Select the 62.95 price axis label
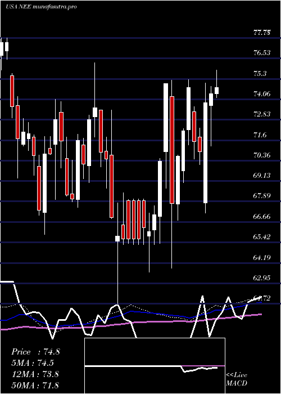 coord(262,278)
